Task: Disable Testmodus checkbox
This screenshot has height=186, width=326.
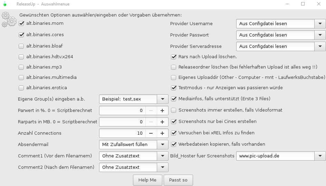Action: (x=174, y=88)
